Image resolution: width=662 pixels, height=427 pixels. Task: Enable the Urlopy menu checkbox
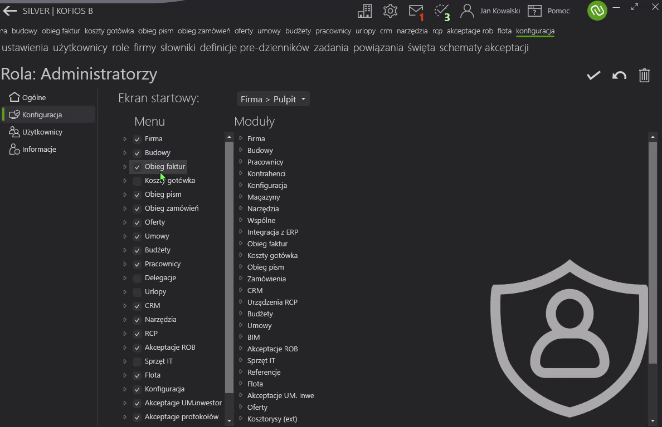click(137, 292)
